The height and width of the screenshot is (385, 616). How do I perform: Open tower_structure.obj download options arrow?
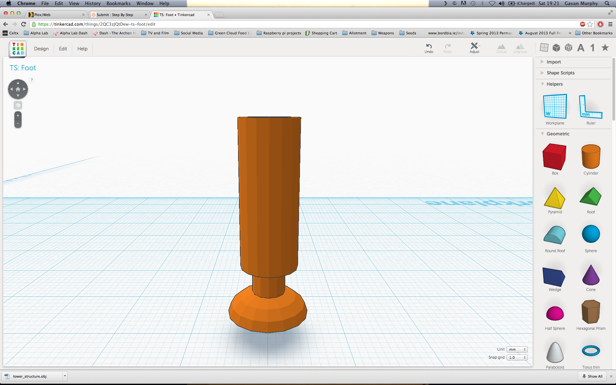65,376
